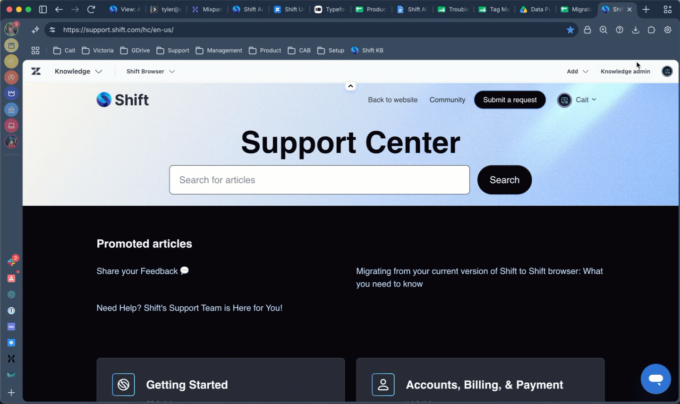Screen dimensions: 680x404
Task: Open the downloads icon in toolbar
Action: tap(636, 30)
